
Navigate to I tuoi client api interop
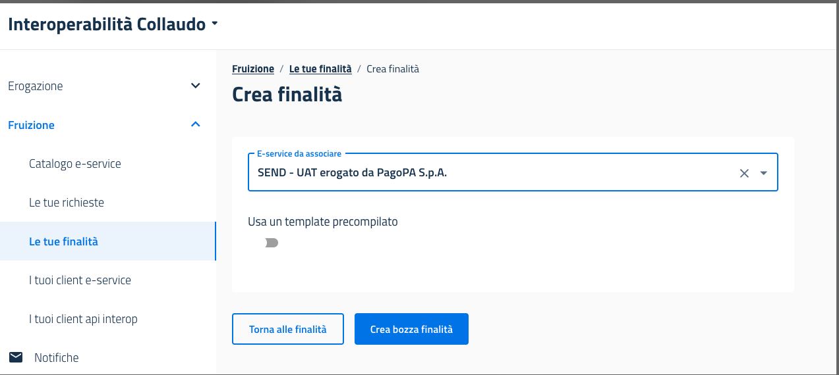click(83, 319)
